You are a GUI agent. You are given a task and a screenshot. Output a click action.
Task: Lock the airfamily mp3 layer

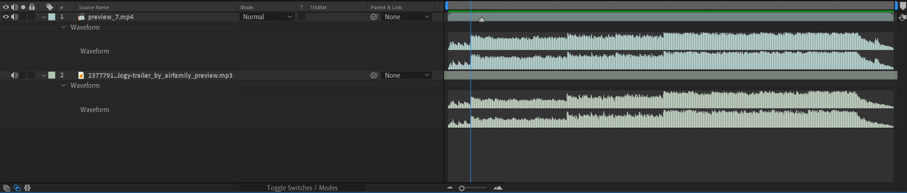coord(31,75)
